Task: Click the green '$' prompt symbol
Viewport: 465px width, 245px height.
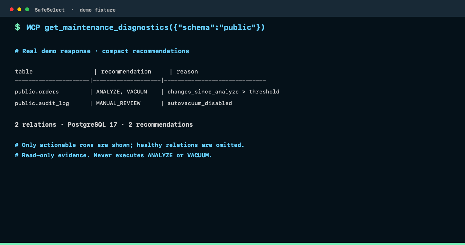Action: 17,27
